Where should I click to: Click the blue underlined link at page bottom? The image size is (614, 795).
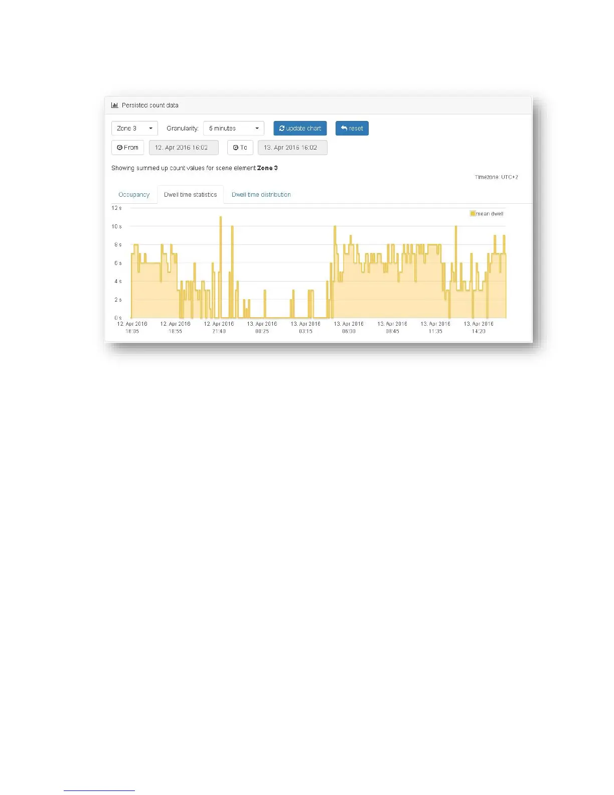(99, 790)
